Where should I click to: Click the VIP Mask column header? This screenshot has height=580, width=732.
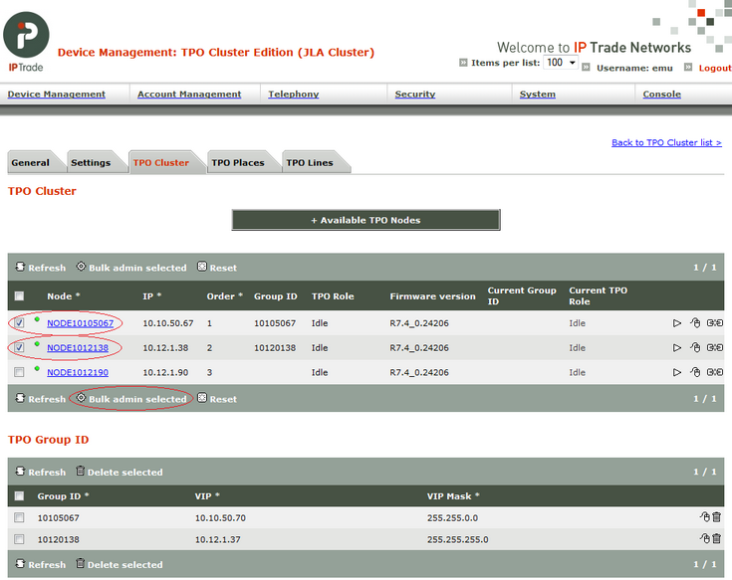453,496
